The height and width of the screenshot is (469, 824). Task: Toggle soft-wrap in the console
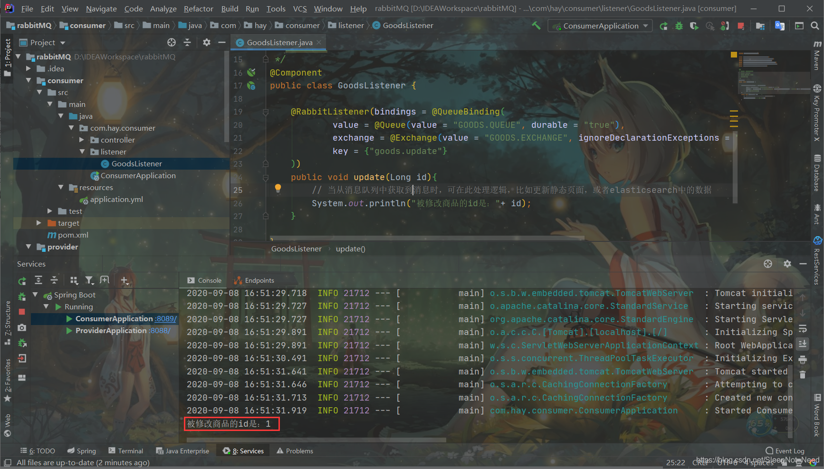click(x=803, y=329)
